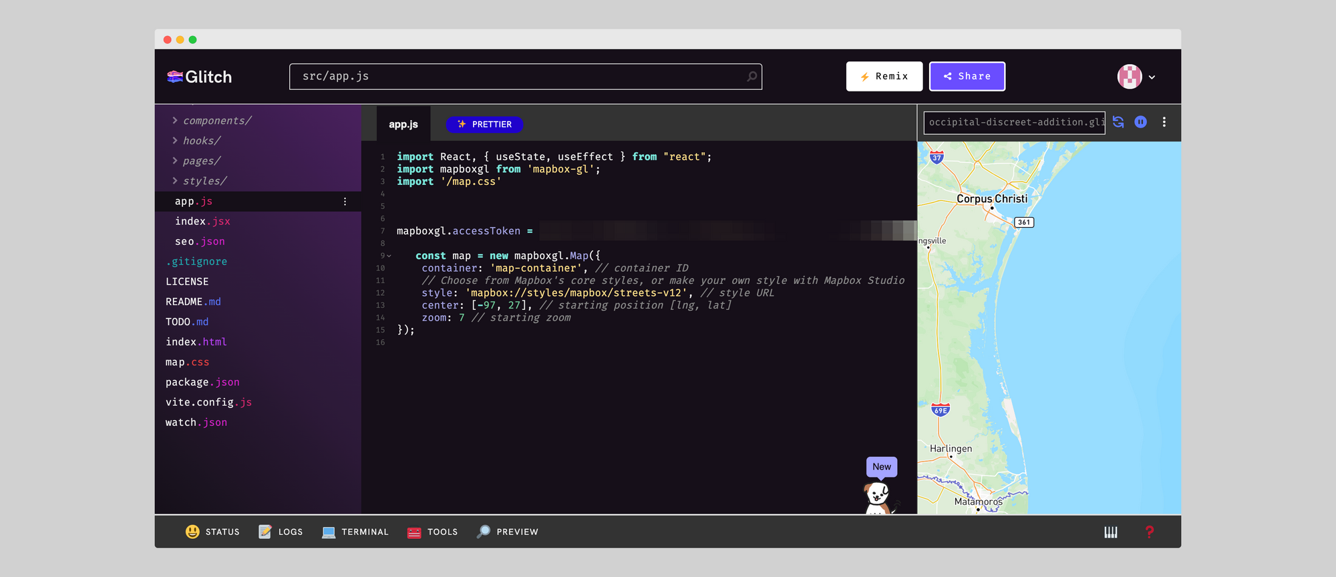
Task: Open the app.js file options kebab menu
Action: tap(345, 202)
